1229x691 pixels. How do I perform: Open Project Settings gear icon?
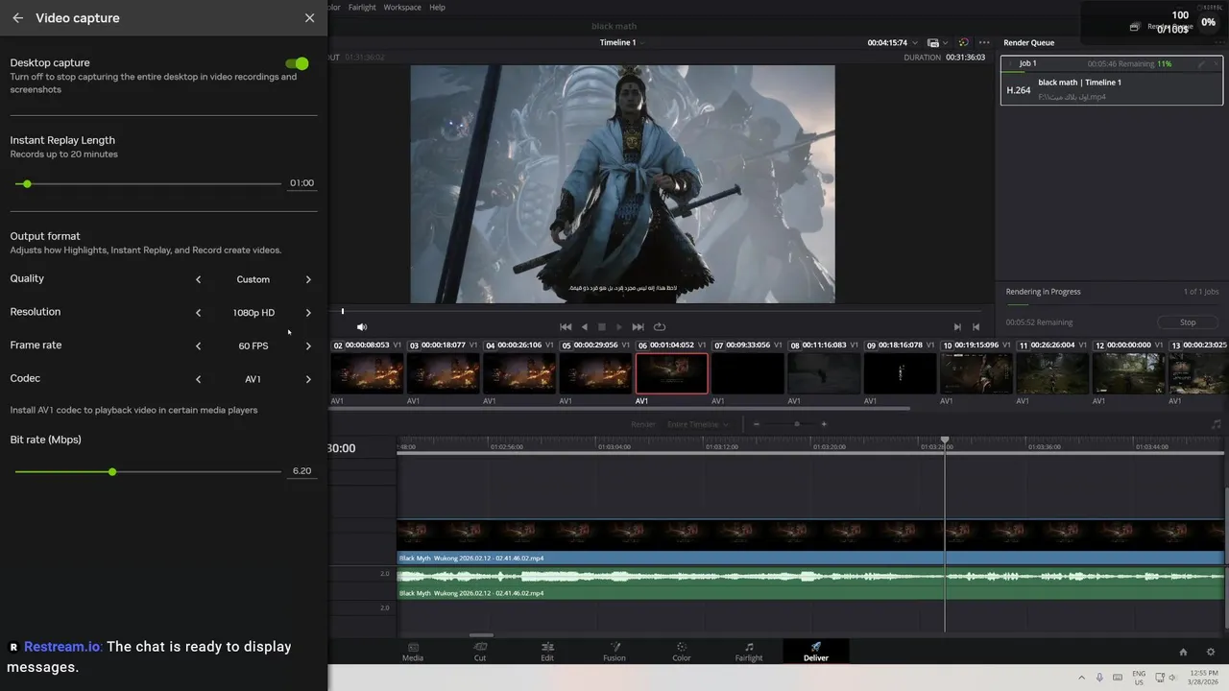pyautogui.click(x=1211, y=652)
